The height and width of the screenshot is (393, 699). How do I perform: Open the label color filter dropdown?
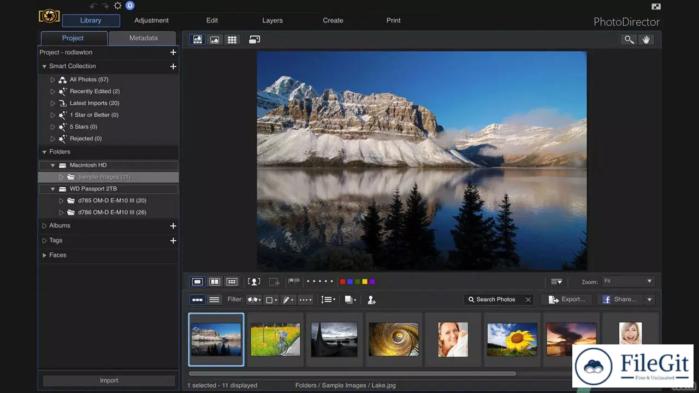coord(271,300)
